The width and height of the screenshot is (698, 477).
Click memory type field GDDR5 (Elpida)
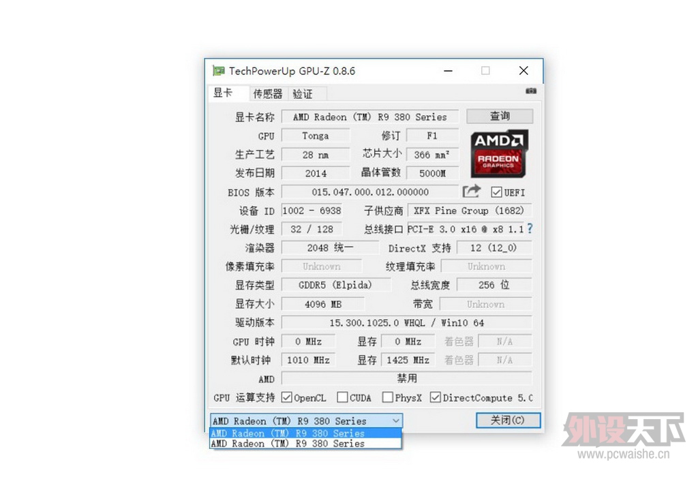click(336, 285)
